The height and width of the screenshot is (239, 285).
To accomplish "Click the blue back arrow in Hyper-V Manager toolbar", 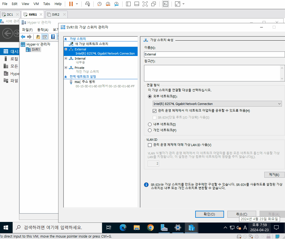I will click(x=23, y=37).
